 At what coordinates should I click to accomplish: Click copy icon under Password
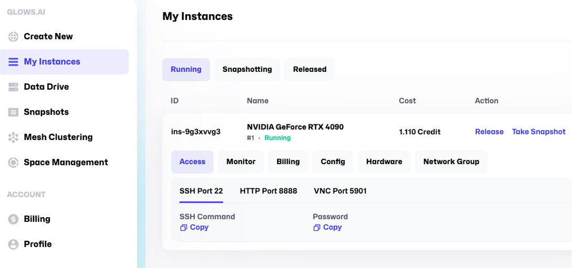point(317,228)
